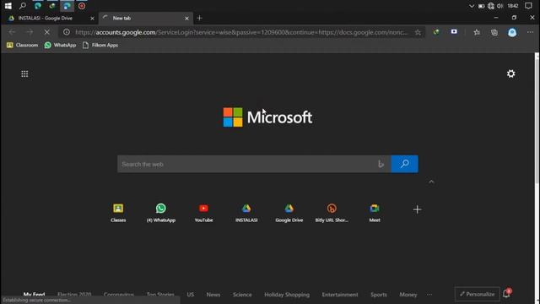Show hidden system tray icons chevron
The image size is (540, 304).
click(472, 6)
